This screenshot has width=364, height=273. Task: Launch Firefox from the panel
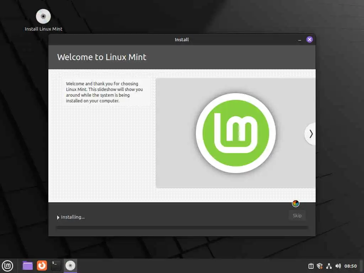point(42,266)
